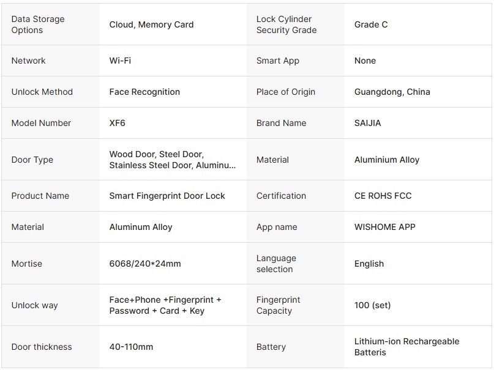Select the 'Lithium-ion Rechargeable Batteris' battery value
The image size is (494, 370).
[406, 347]
